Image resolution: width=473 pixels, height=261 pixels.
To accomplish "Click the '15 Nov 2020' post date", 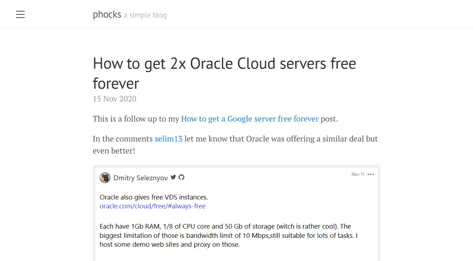I will (115, 99).
